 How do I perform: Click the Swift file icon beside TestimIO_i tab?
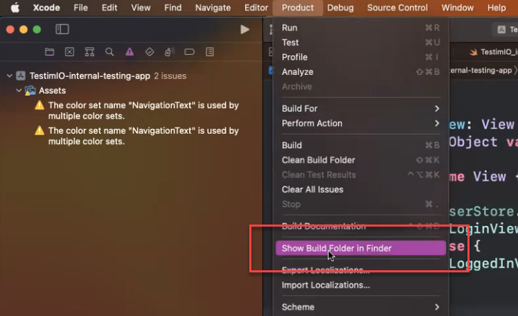(x=474, y=52)
